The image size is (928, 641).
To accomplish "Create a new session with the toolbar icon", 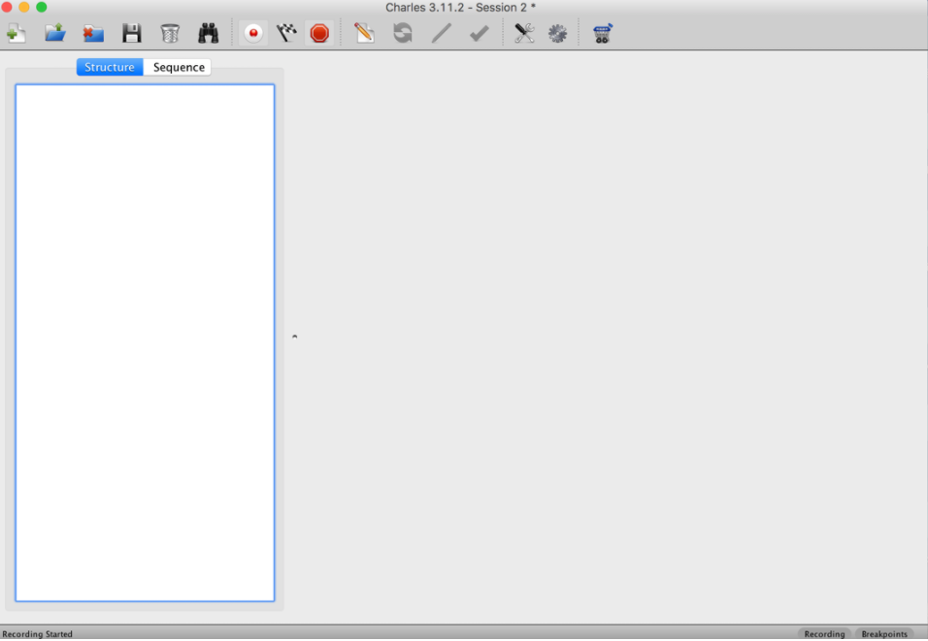I will click(17, 34).
